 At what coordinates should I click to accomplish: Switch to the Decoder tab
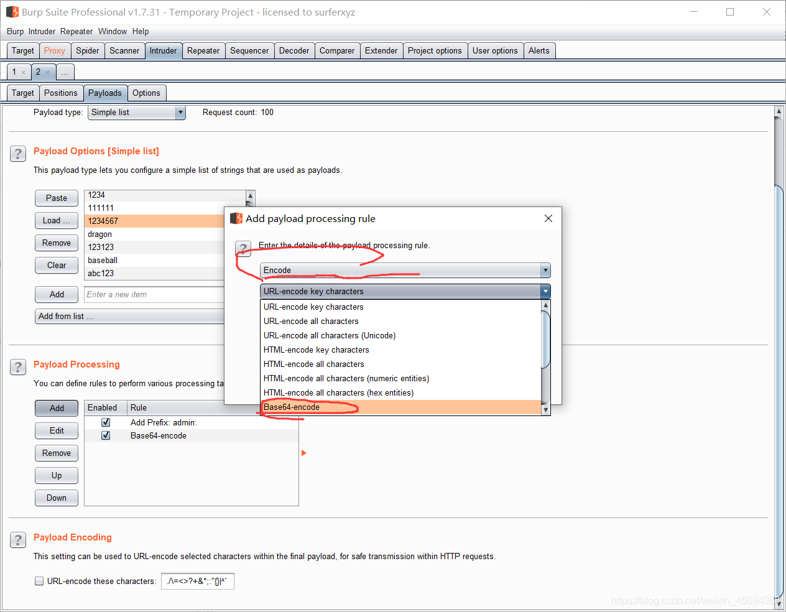click(x=294, y=51)
